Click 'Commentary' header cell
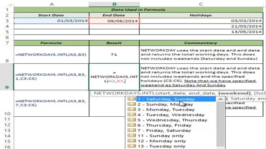Screen dimensions: 266x149 (x=201, y=43)
